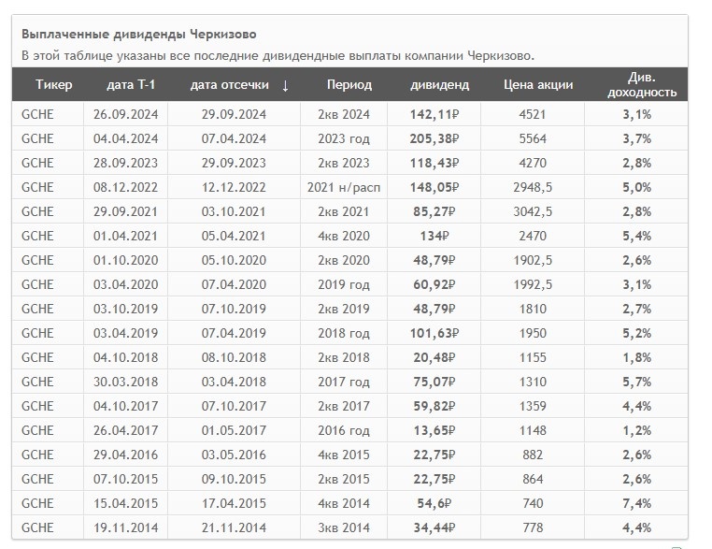
Task: Click the Див. доходность column header
Action: pyautogui.click(x=642, y=84)
